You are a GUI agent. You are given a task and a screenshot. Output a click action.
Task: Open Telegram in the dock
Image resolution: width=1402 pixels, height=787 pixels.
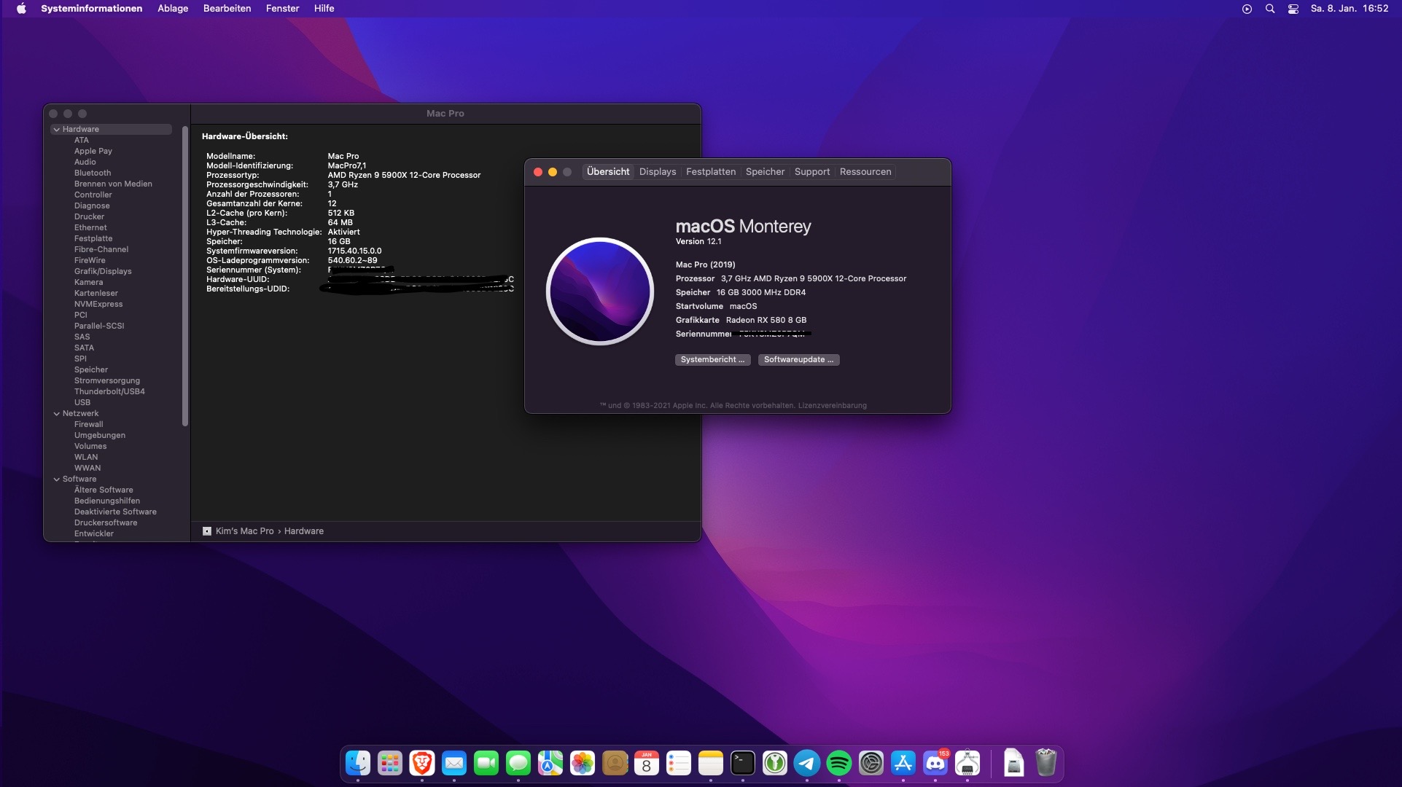pyautogui.click(x=807, y=763)
